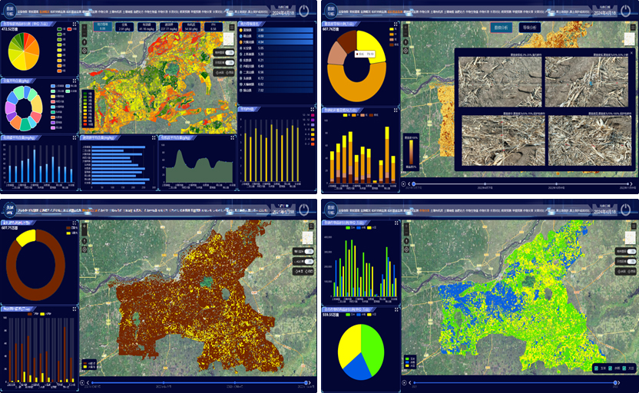Click power icon in straw photo dashboard header
This screenshot has height=393, width=639.
point(625,11)
